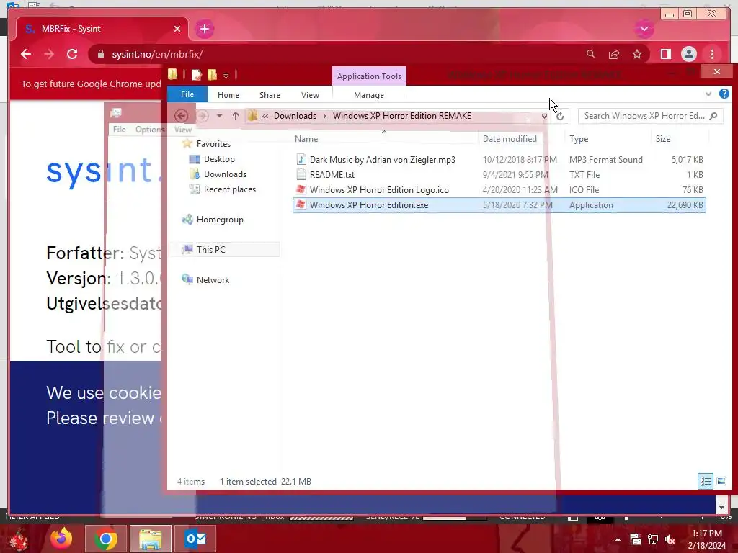Click New folder icon in quick access toolbar
738x553 pixels.
pos(213,74)
